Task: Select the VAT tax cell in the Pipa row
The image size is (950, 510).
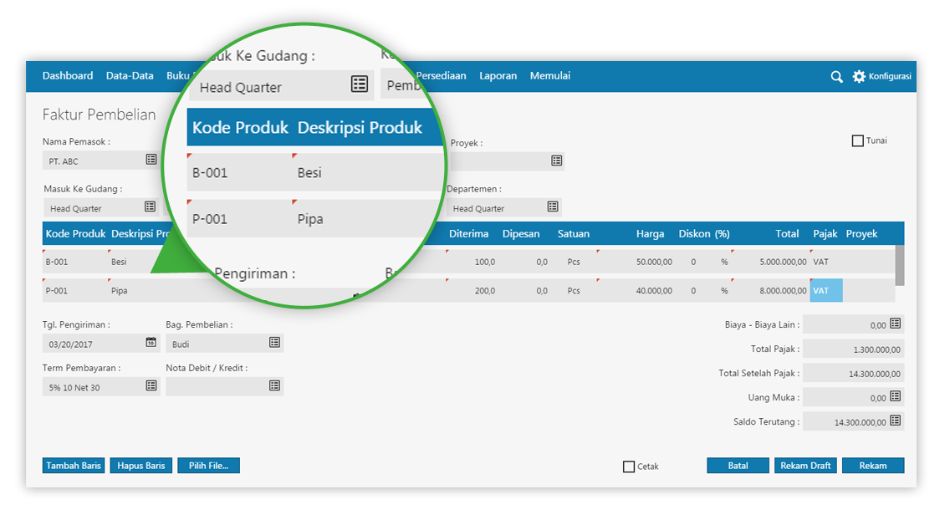Action: [x=825, y=290]
